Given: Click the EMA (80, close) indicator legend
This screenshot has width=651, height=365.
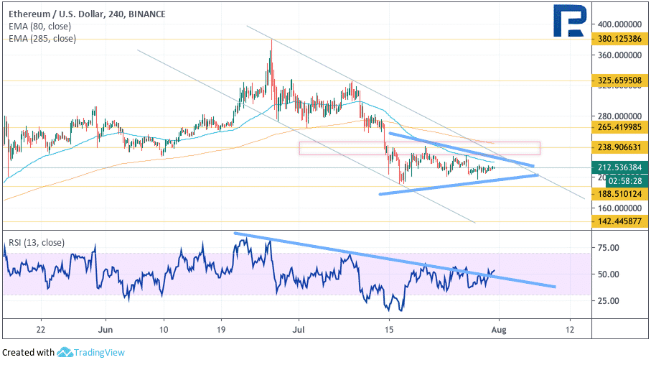Looking at the screenshot, I should point(40,26).
